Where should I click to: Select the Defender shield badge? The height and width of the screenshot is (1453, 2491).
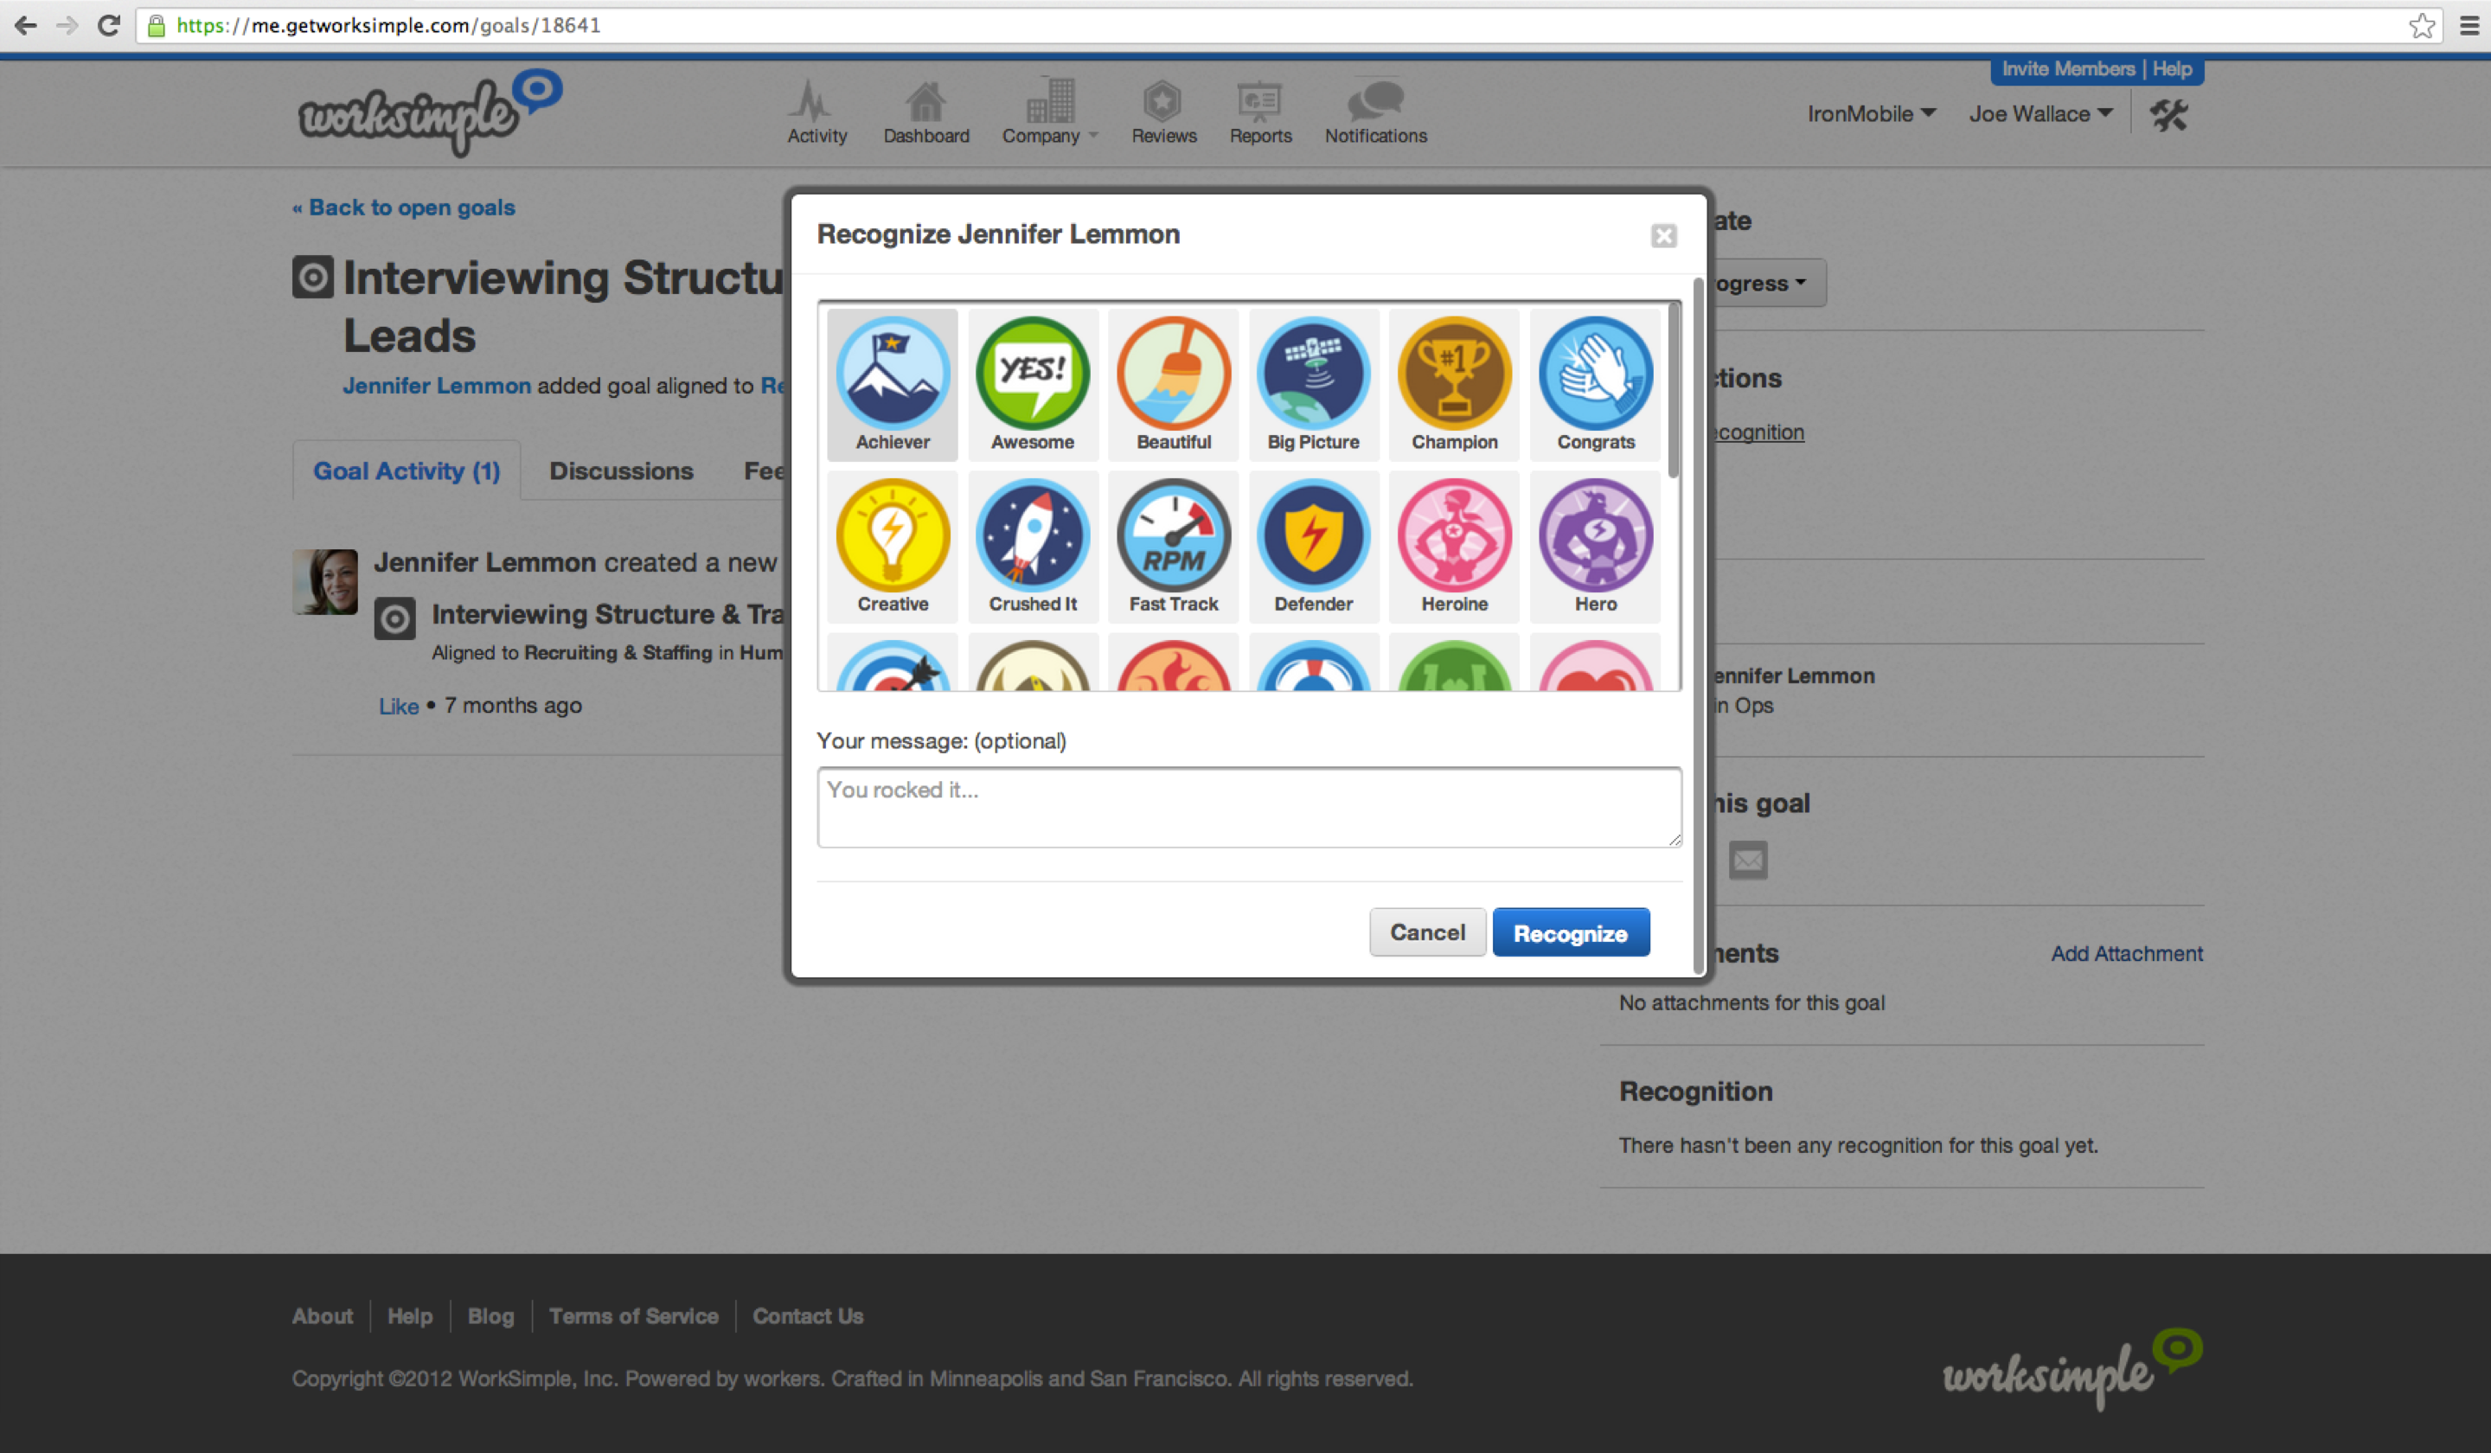click(1313, 545)
